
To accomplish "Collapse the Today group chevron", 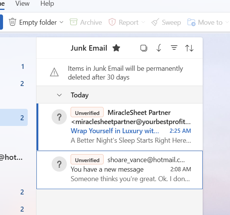I will pyautogui.click(x=59, y=95).
